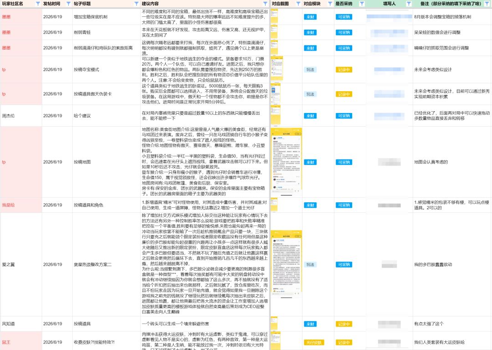Open screenshot thumbnail in 风知道 投稿道具 row

[274, 323]
